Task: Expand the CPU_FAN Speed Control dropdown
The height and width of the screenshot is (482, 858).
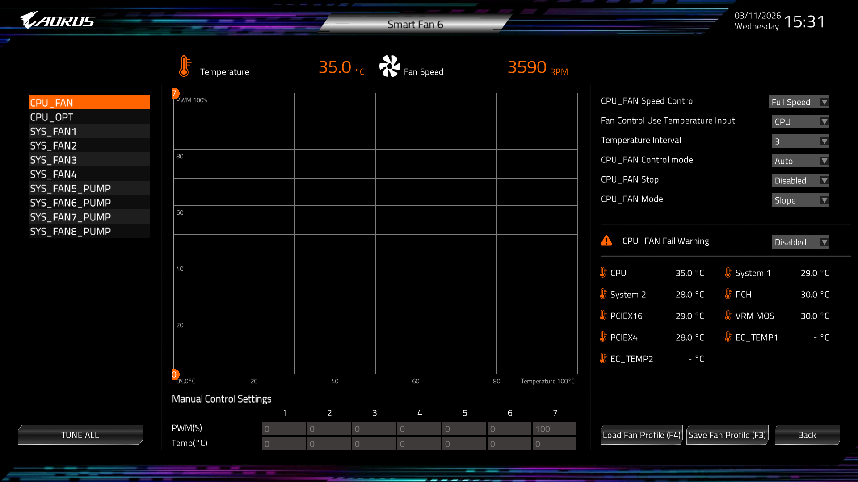Action: pos(799,102)
